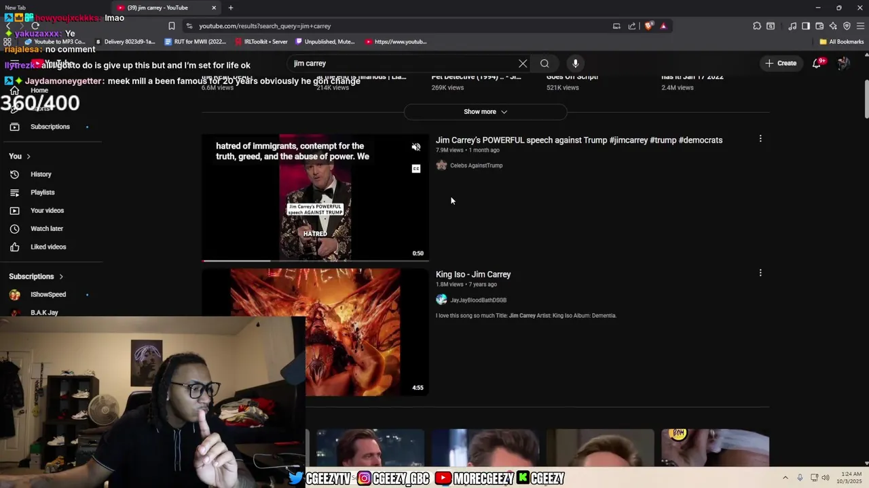Open YouTube notifications bell
869x488 pixels.
point(817,63)
